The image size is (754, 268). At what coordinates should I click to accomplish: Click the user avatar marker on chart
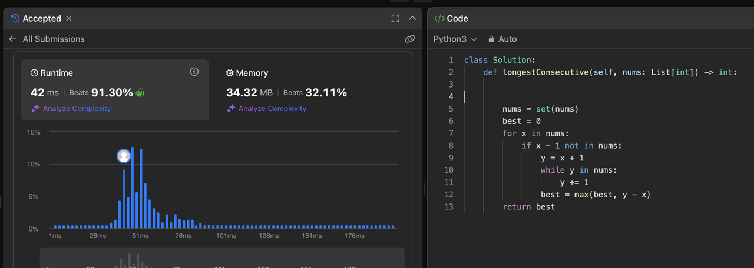124,156
